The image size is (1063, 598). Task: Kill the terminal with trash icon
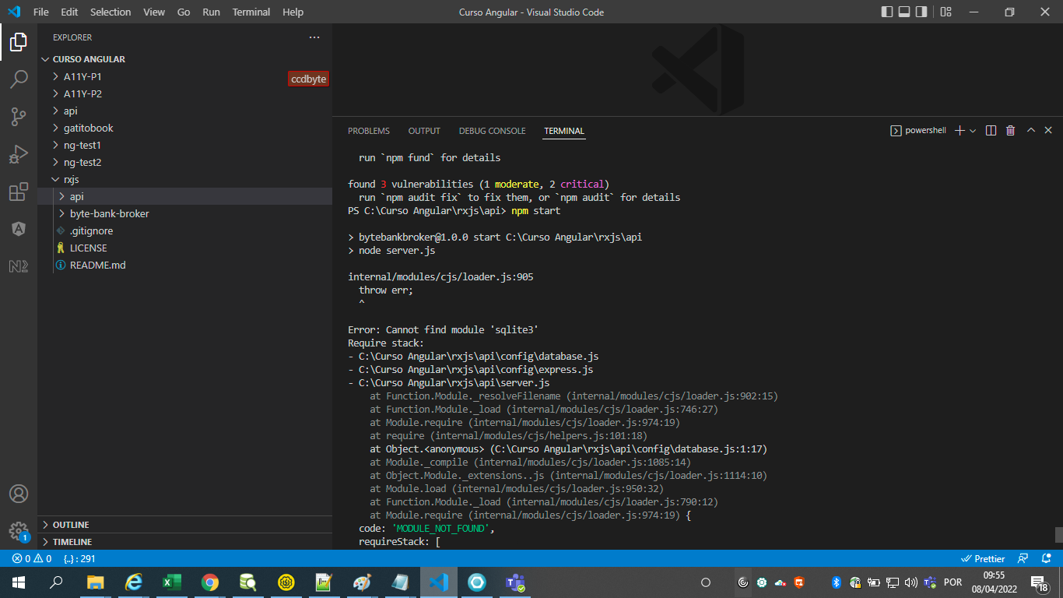point(1010,131)
